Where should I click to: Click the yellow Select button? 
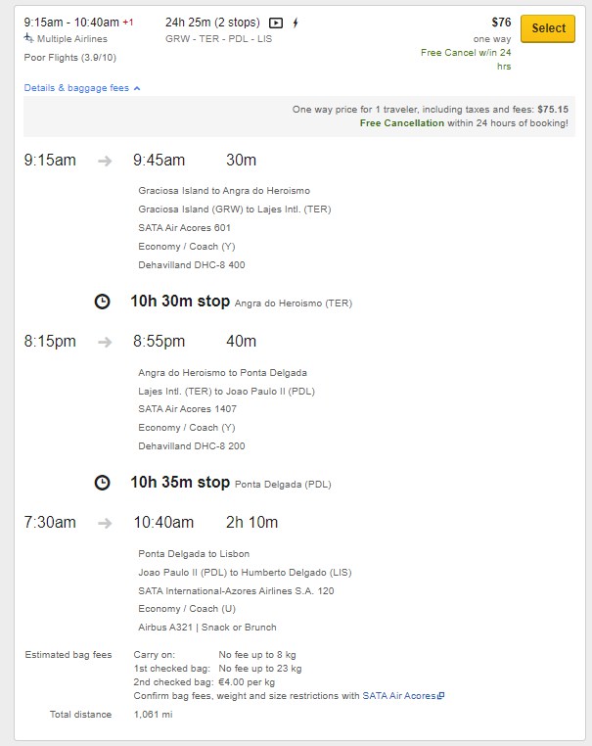[x=548, y=28]
